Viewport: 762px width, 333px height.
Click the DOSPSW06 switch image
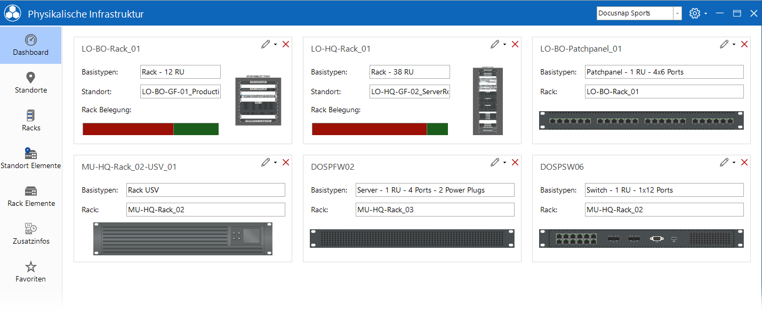641,238
